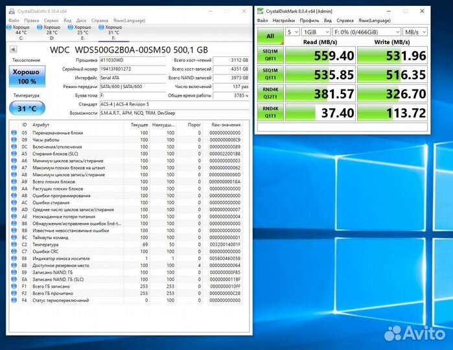The width and height of the screenshot is (453, 350).
Task: Click the status icon for attribute E8
Action: coord(14,265)
